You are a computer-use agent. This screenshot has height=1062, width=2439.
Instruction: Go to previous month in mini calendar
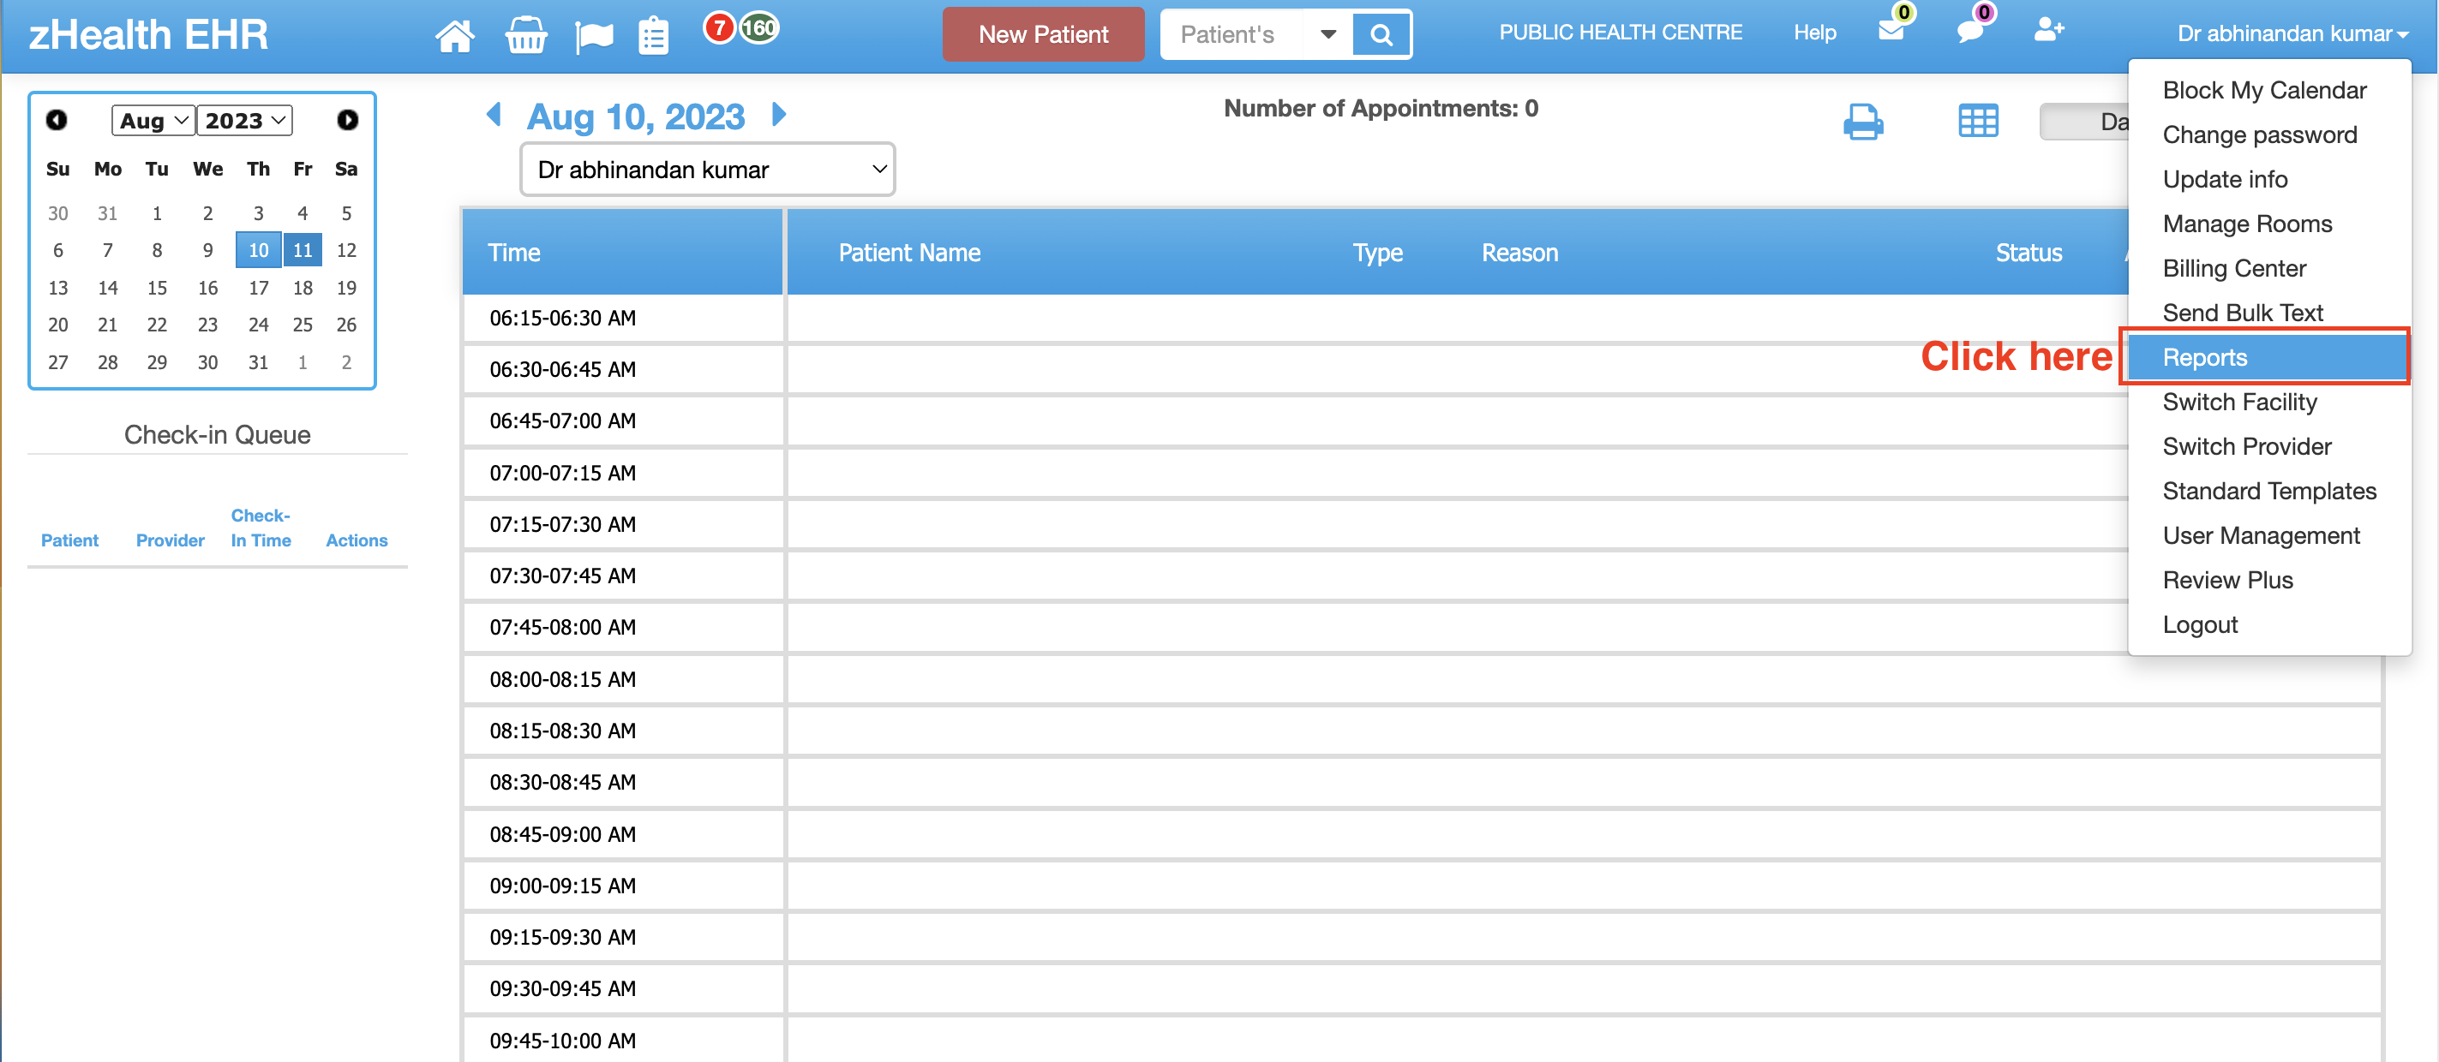point(57,120)
